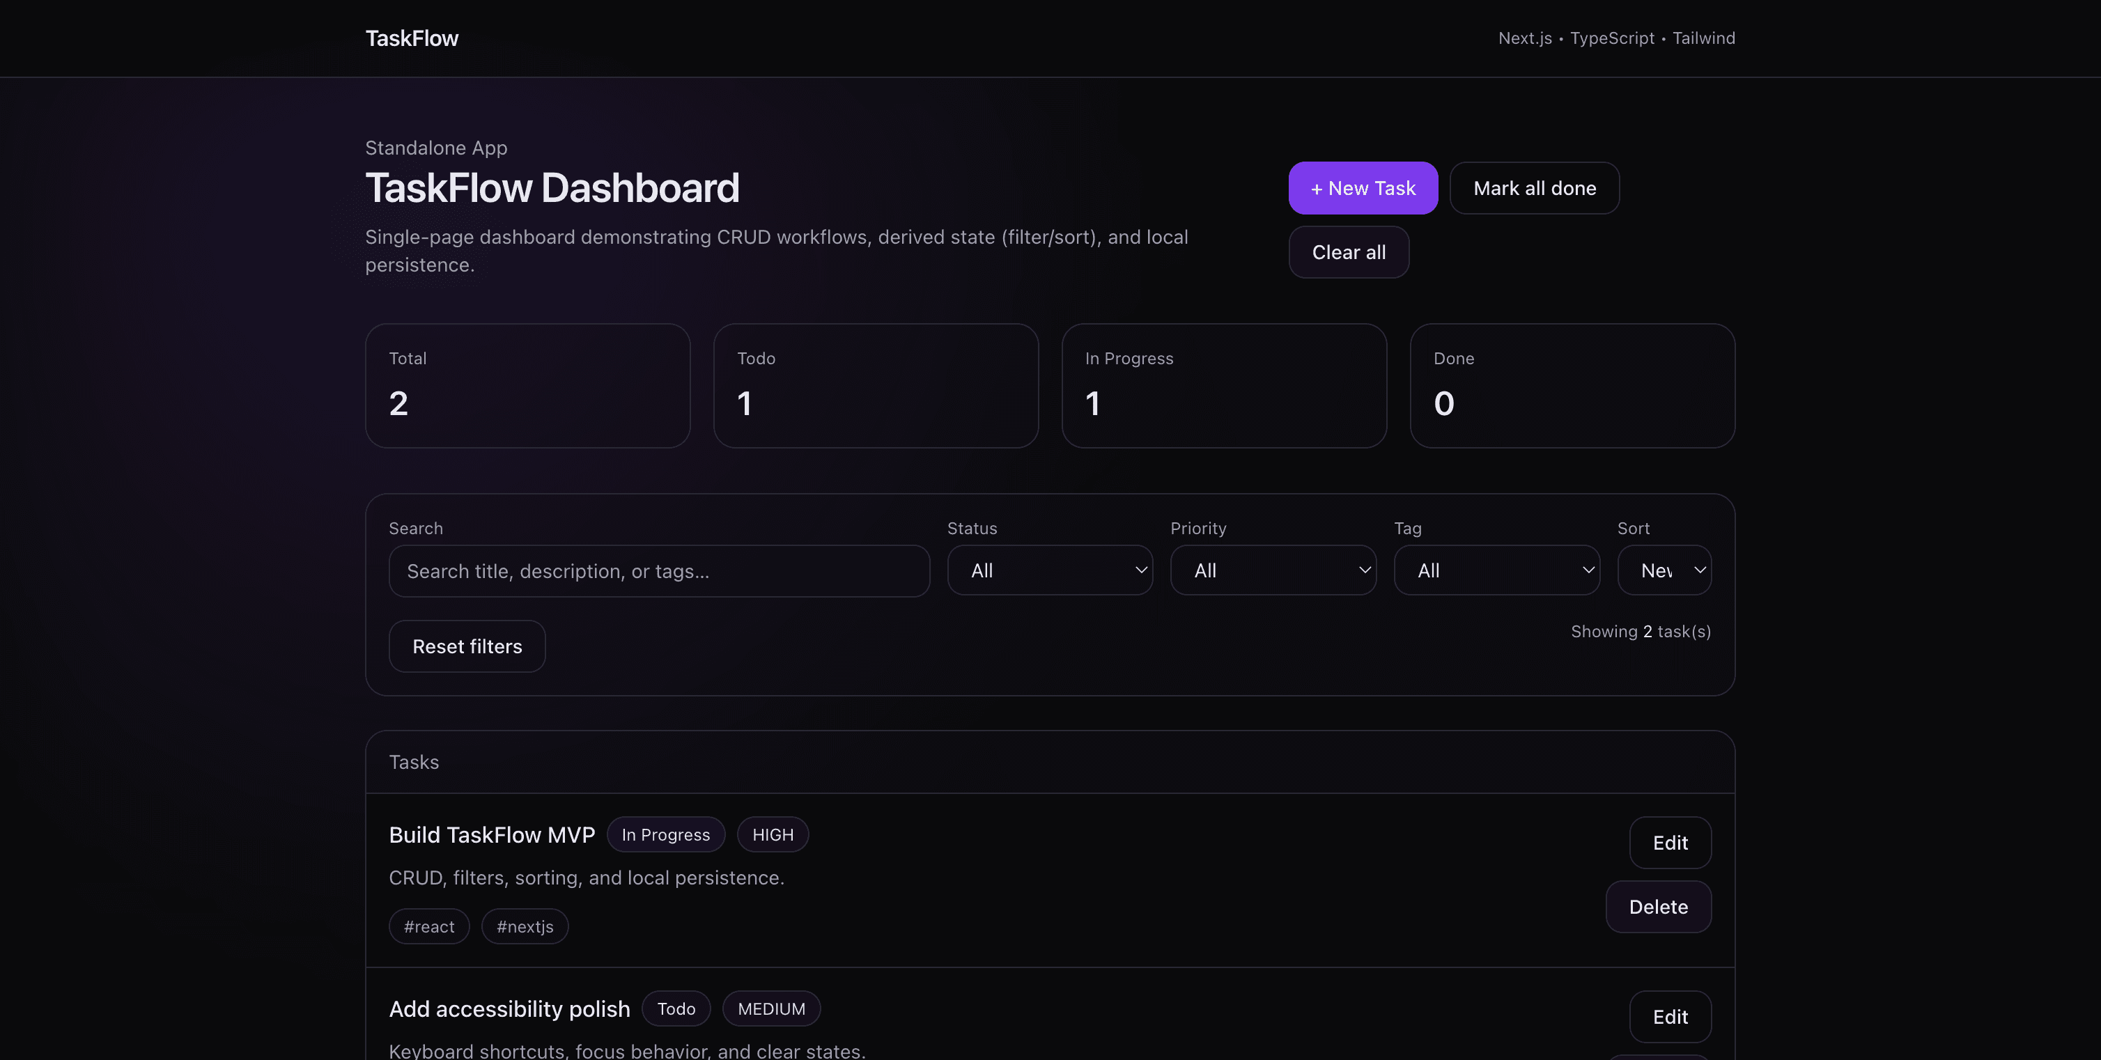
Task: Click the Mark all done button
Action: pos(1534,187)
